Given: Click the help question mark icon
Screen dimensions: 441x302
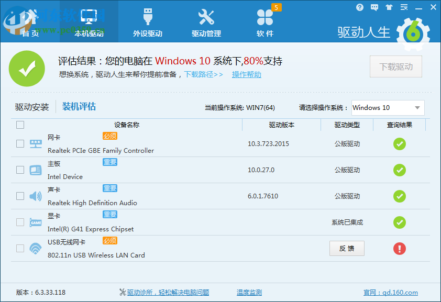Looking at the screenshot, I should (360, 7).
